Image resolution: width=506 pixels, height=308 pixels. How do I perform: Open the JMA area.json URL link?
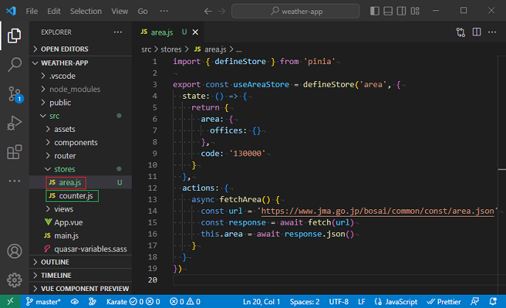tap(377, 211)
